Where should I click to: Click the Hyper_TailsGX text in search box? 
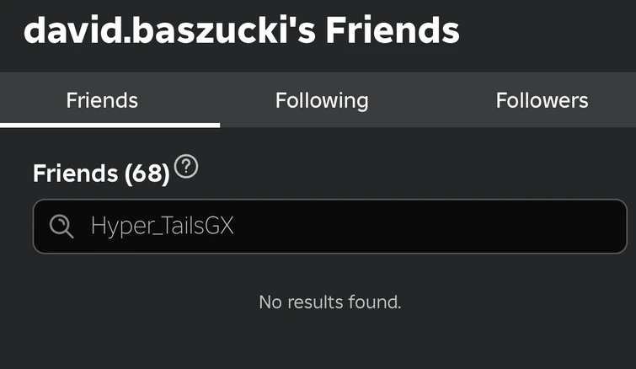[x=162, y=226]
